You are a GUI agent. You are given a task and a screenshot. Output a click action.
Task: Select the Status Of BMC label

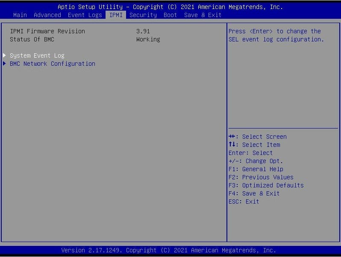pos(32,39)
